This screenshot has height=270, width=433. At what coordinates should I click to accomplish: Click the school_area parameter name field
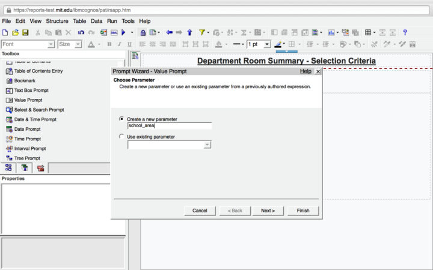point(169,126)
